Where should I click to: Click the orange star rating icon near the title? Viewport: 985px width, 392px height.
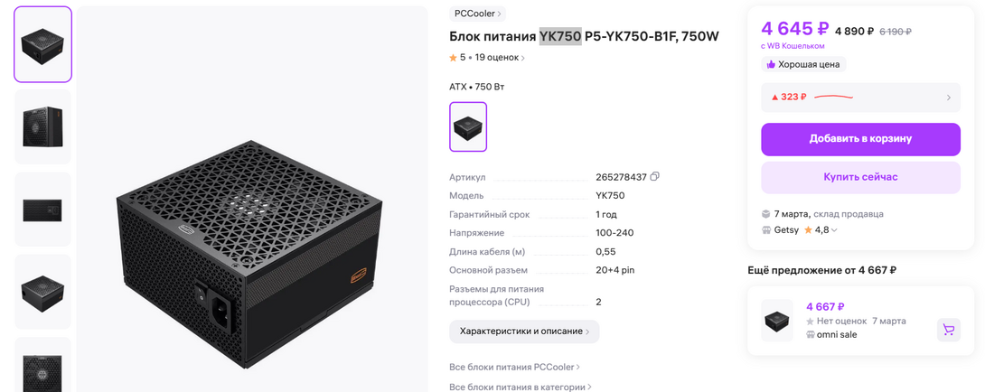[454, 58]
